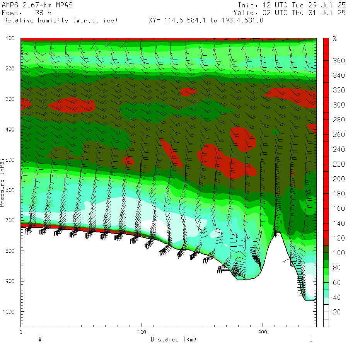348x348 pixels.
Task: Click the colorbar value 60
Action: click(337, 283)
